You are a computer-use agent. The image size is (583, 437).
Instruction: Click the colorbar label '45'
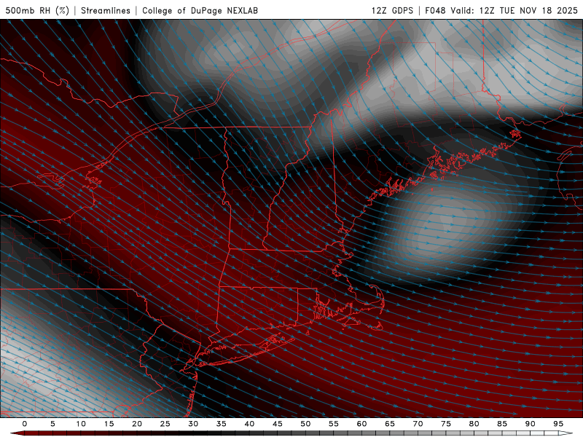click(278, 424)
